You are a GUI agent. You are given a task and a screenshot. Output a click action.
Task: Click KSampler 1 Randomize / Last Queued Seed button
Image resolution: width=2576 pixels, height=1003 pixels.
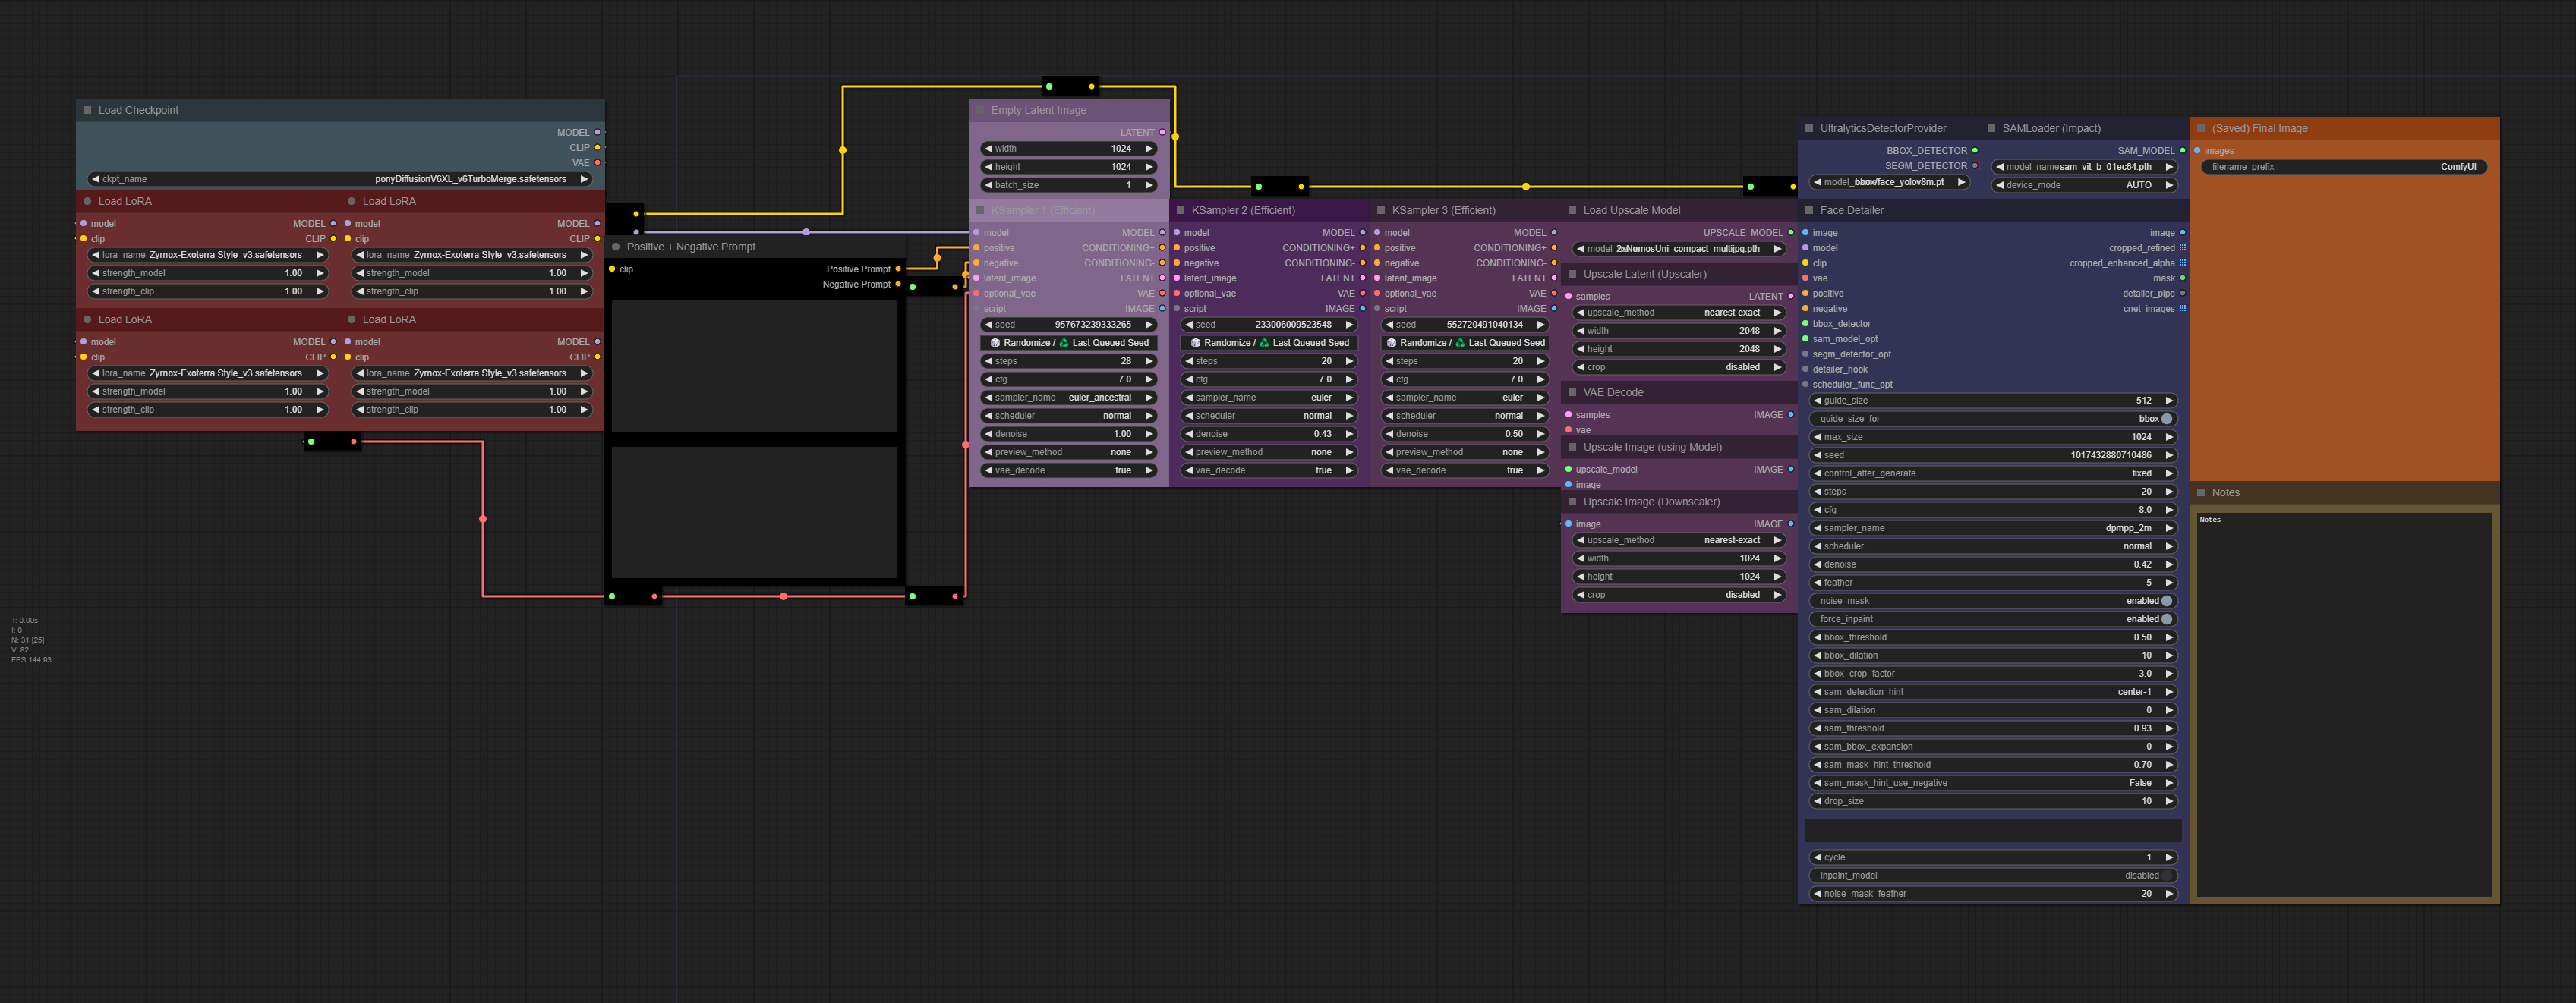1068,343
